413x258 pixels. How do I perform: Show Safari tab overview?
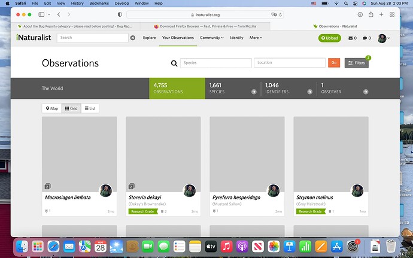(x=392, y=15)
